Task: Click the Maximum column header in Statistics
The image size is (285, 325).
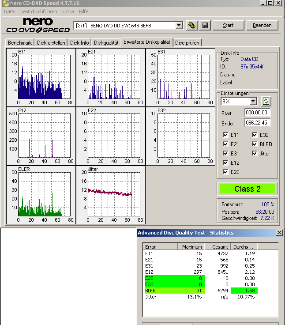Action: pos(192,247)
